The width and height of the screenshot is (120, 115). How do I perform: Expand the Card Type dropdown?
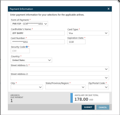pos(88,33)
